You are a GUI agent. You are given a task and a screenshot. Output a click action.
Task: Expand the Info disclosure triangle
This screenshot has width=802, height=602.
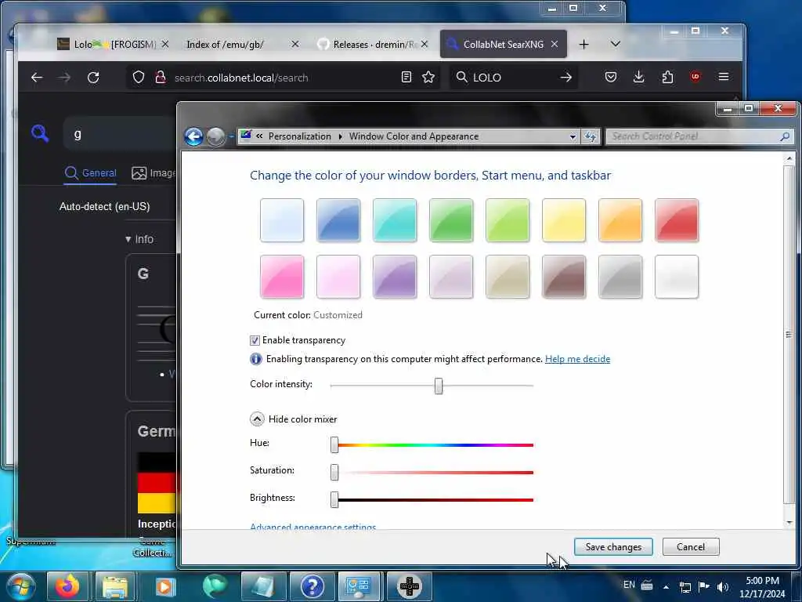[x=128, y=239]
